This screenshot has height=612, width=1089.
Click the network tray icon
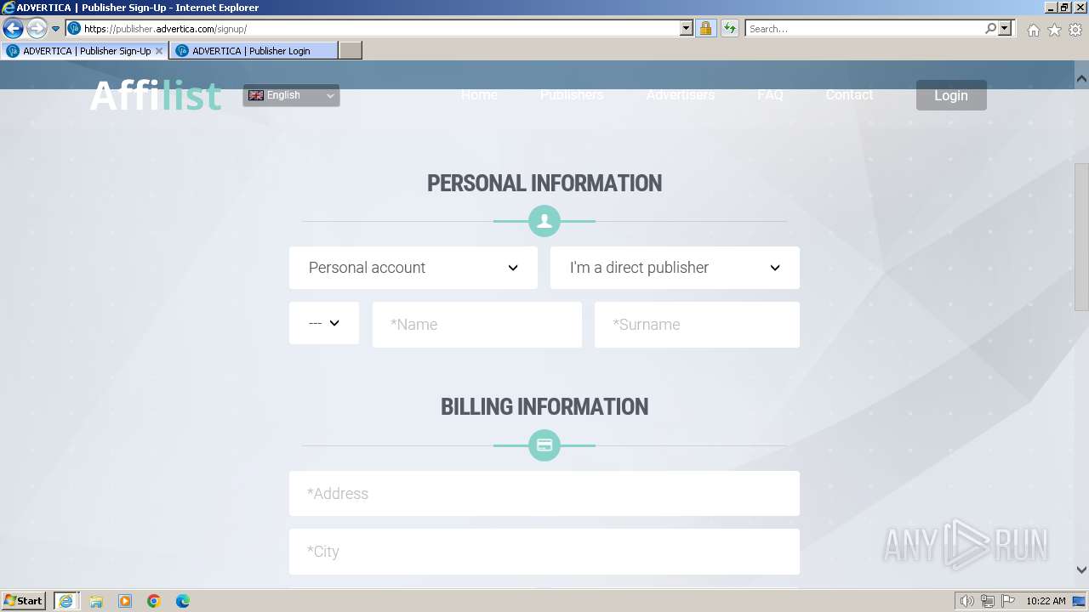coord(988,601)
